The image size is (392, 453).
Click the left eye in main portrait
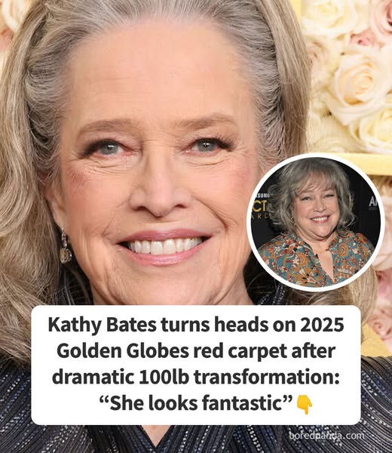[x=108, y=148]
